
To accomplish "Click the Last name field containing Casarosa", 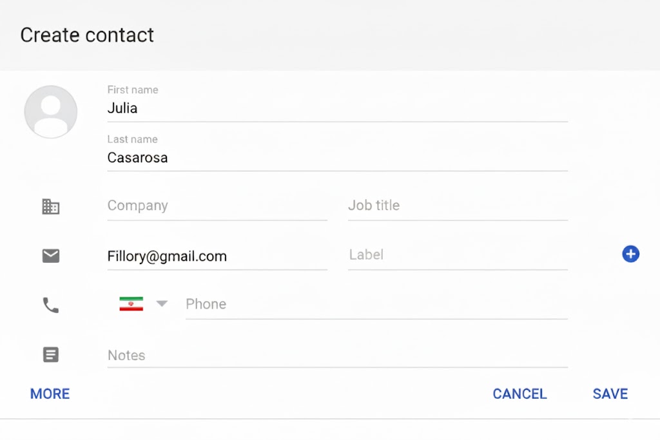I will click(337, 158).
